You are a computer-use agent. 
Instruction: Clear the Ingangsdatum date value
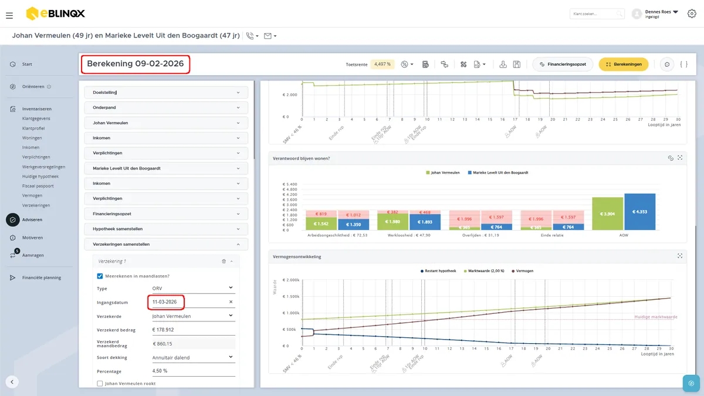231,302
